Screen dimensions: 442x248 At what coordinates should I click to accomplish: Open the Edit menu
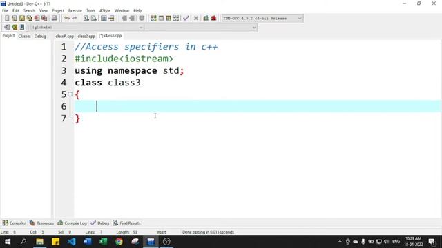[15, 10]
